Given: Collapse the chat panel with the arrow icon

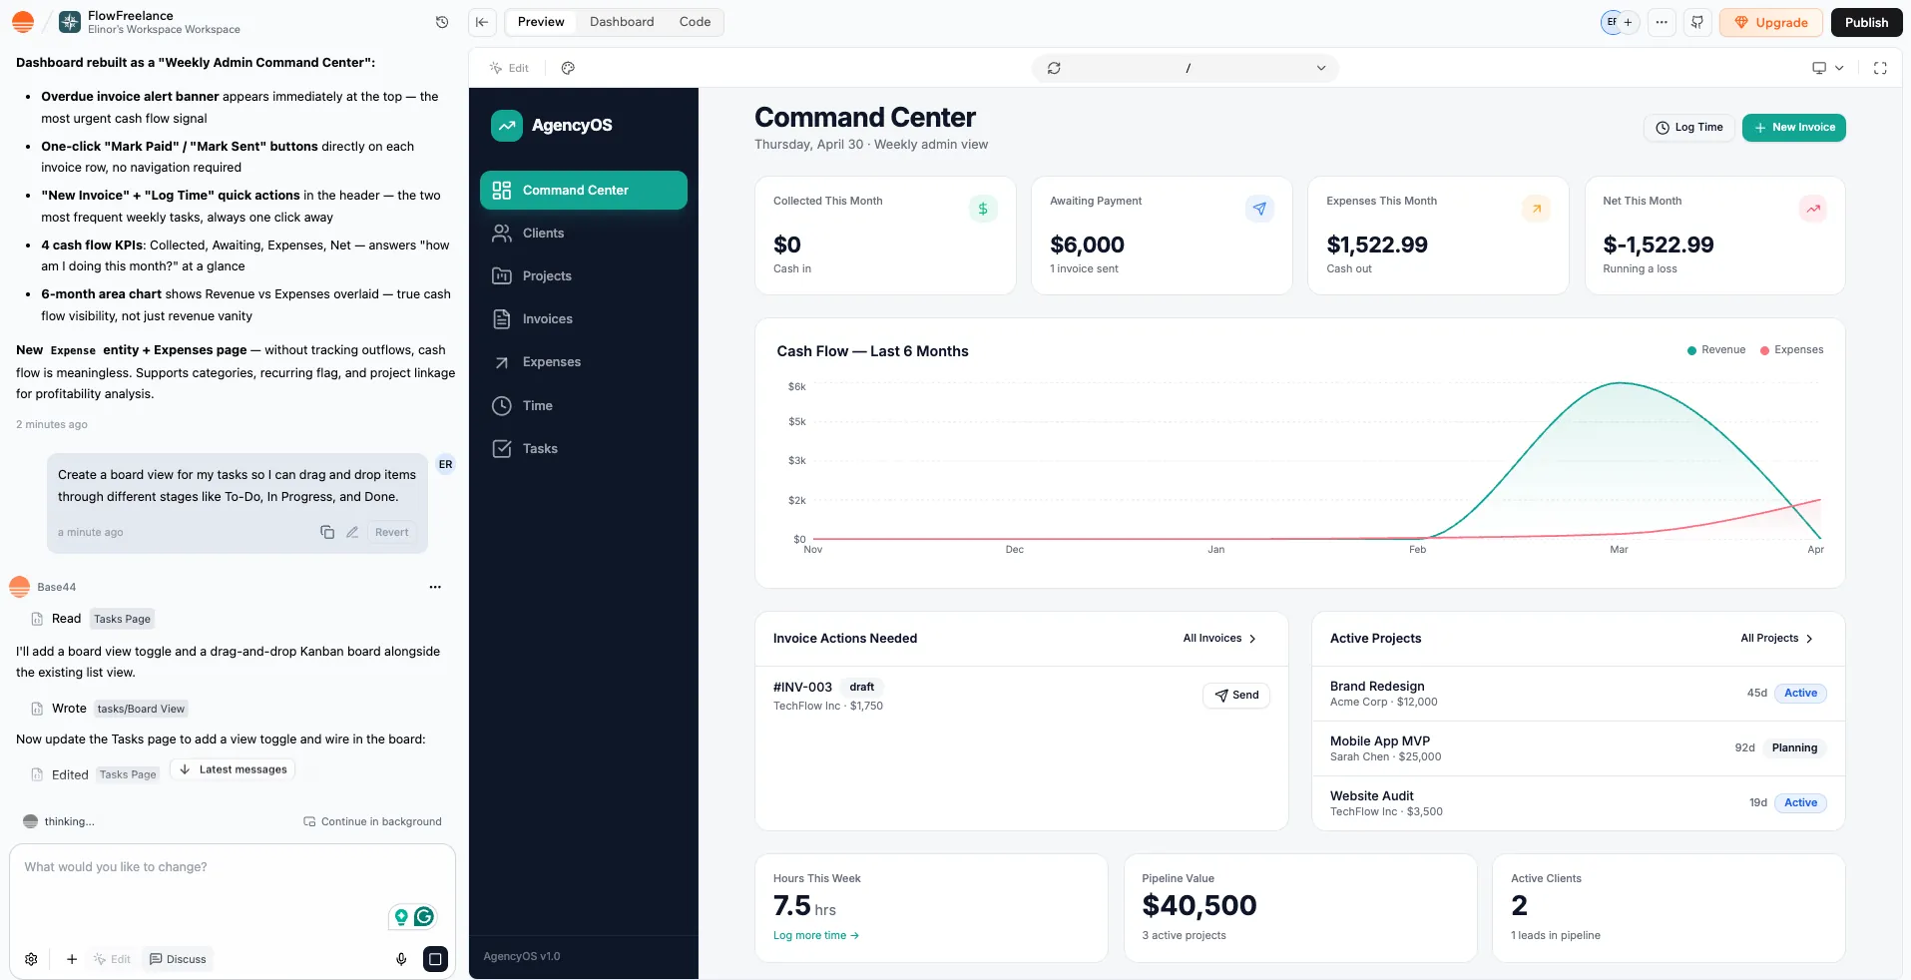Looking at the screenshot, I should click(482, 22).
